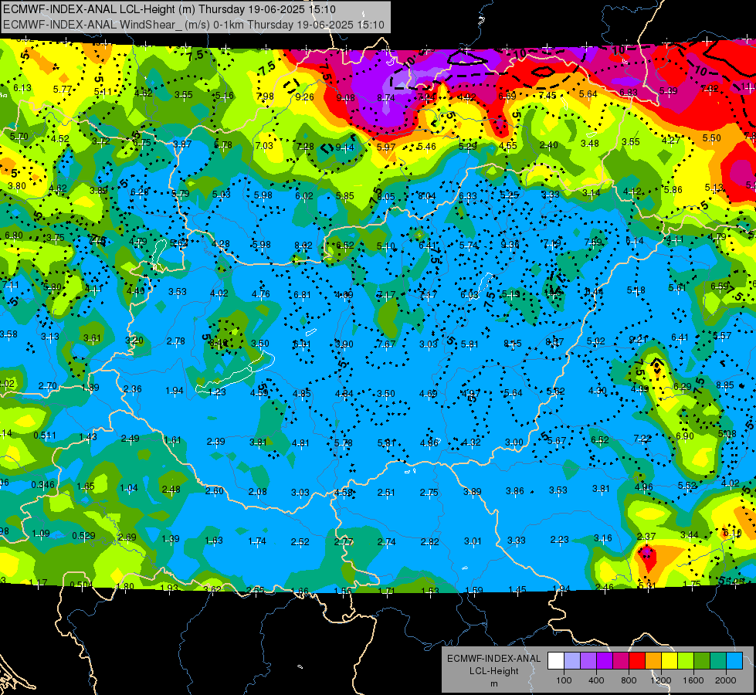Click the wind shear value '6.90'
The width and height of the screenshot is (756, 695).
[685, 436]
